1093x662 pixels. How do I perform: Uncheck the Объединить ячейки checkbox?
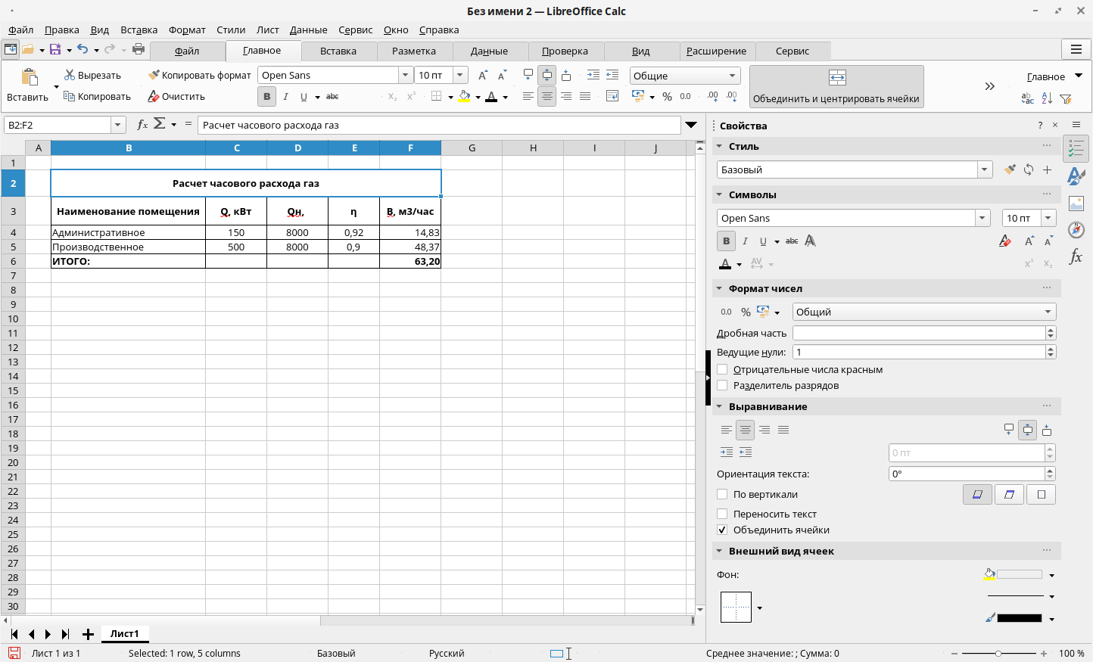(722, 530)
